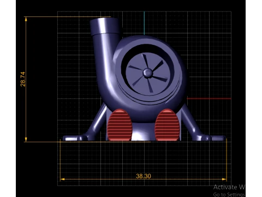The height and width of the screenshot is (197, 262).
Task: Select the 28.74 height dimension label
Action: 23,79
